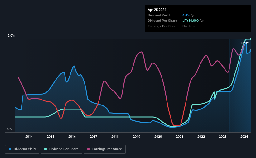This screenshot has width=256, height=158.
Task: Click the 4.4% Dividend Yield tooltip value
Action: 186,15
